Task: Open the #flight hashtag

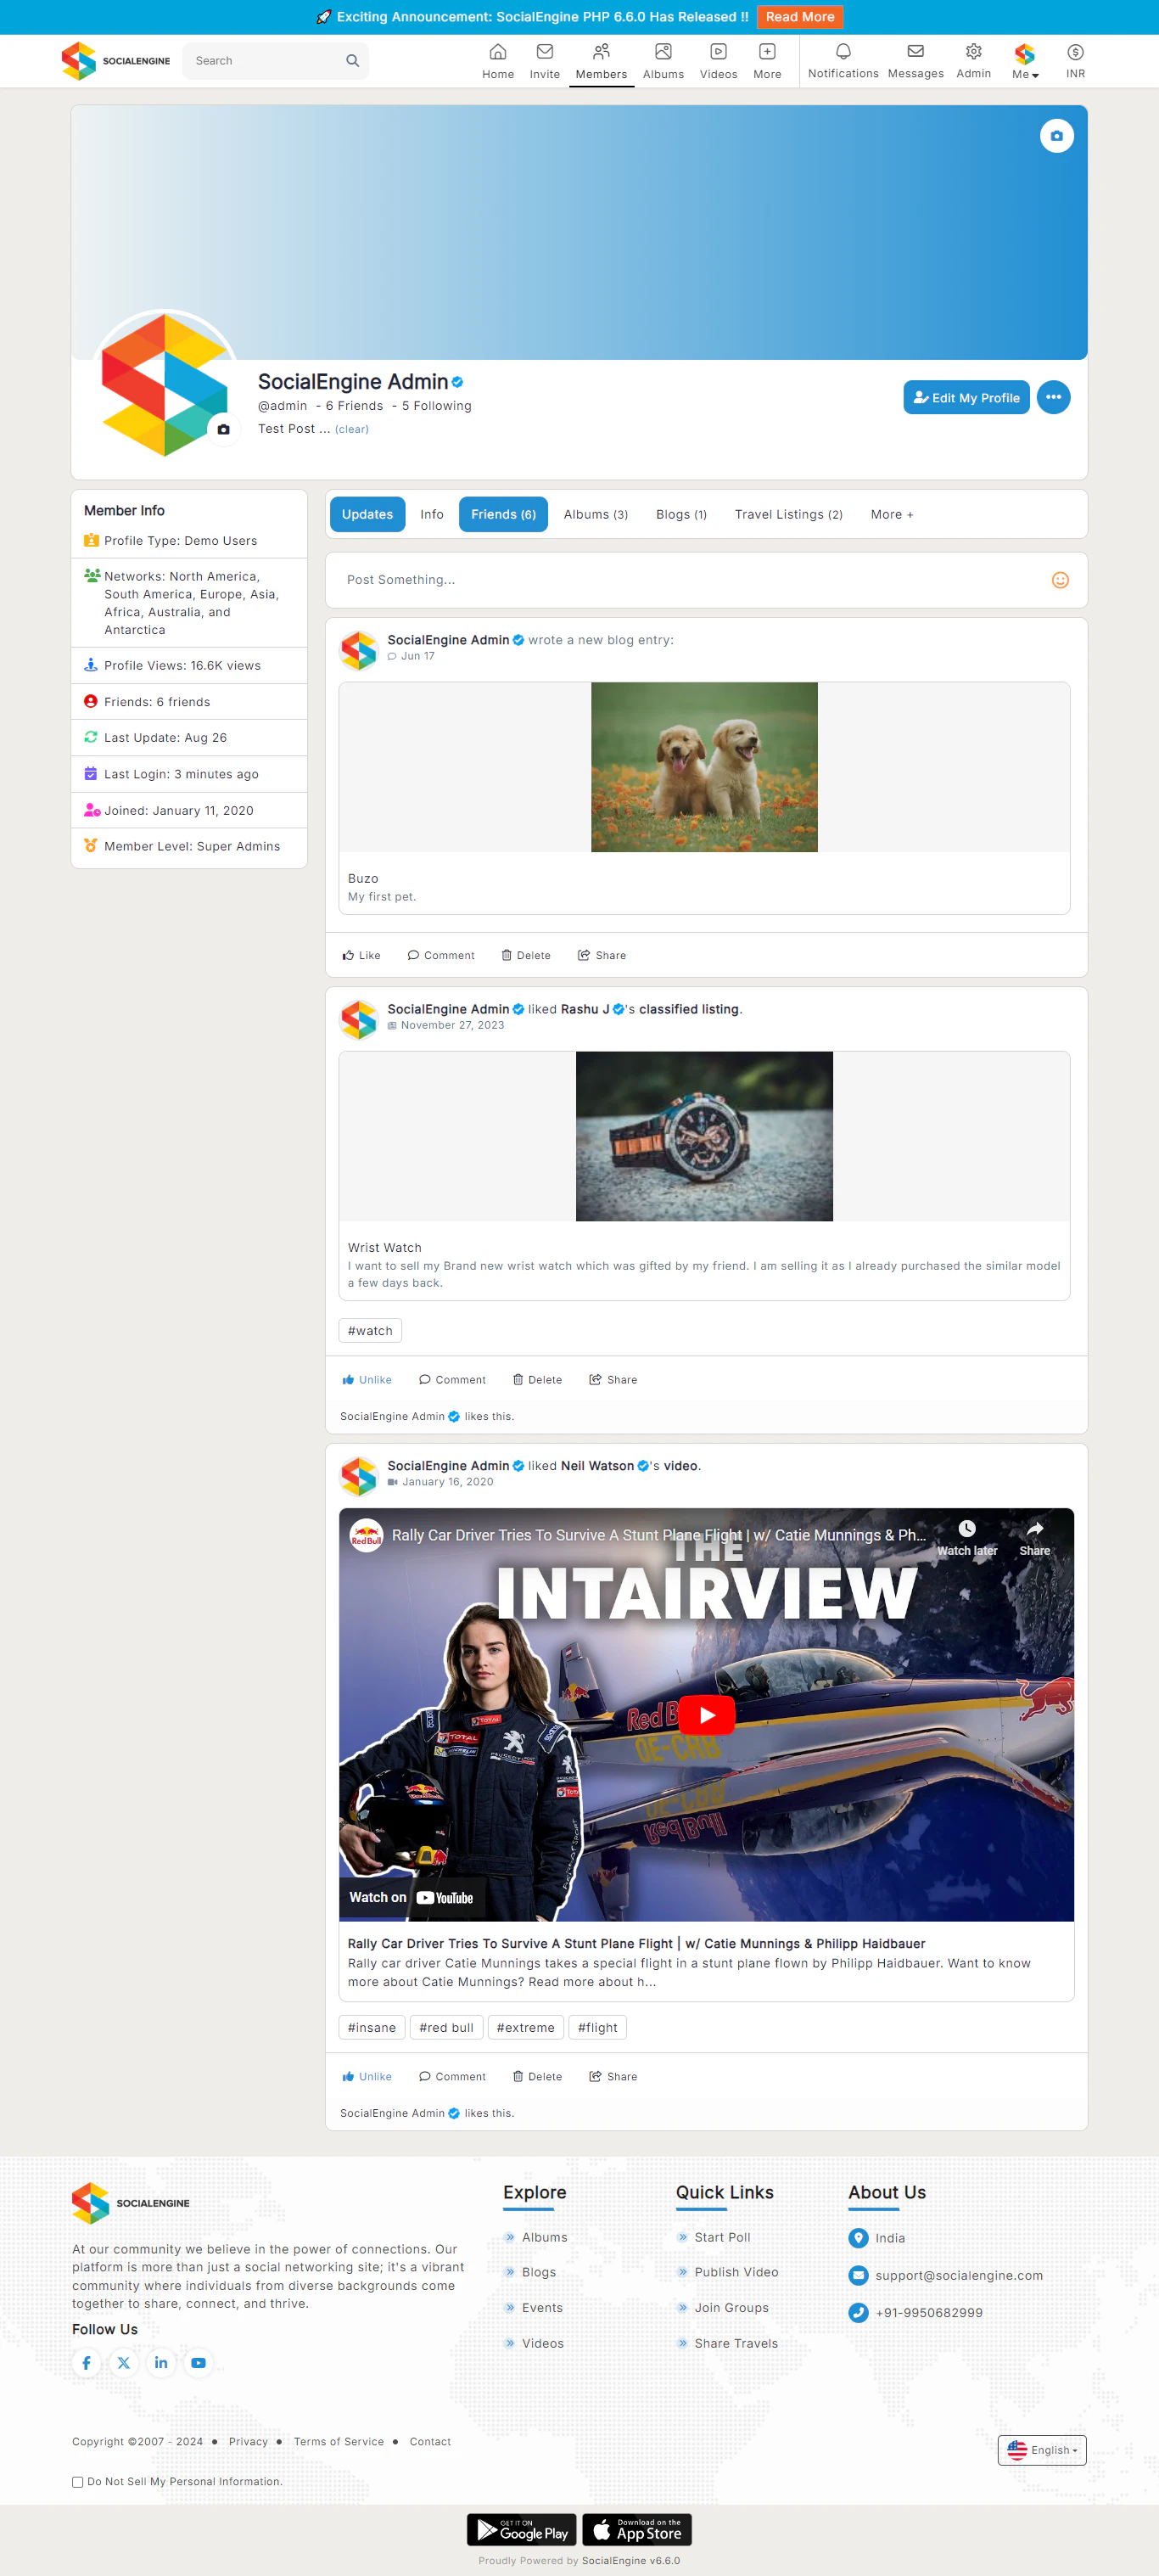Action: [597, 2028]
